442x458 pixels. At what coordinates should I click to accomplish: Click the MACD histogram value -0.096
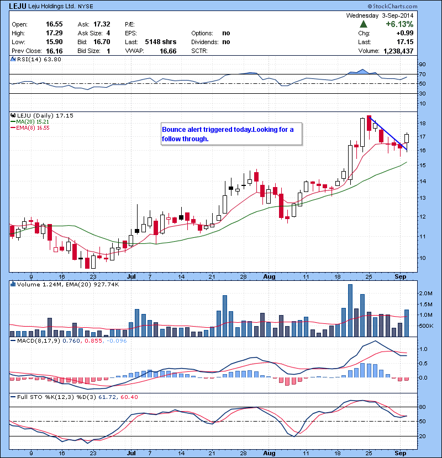pos(117,340)
